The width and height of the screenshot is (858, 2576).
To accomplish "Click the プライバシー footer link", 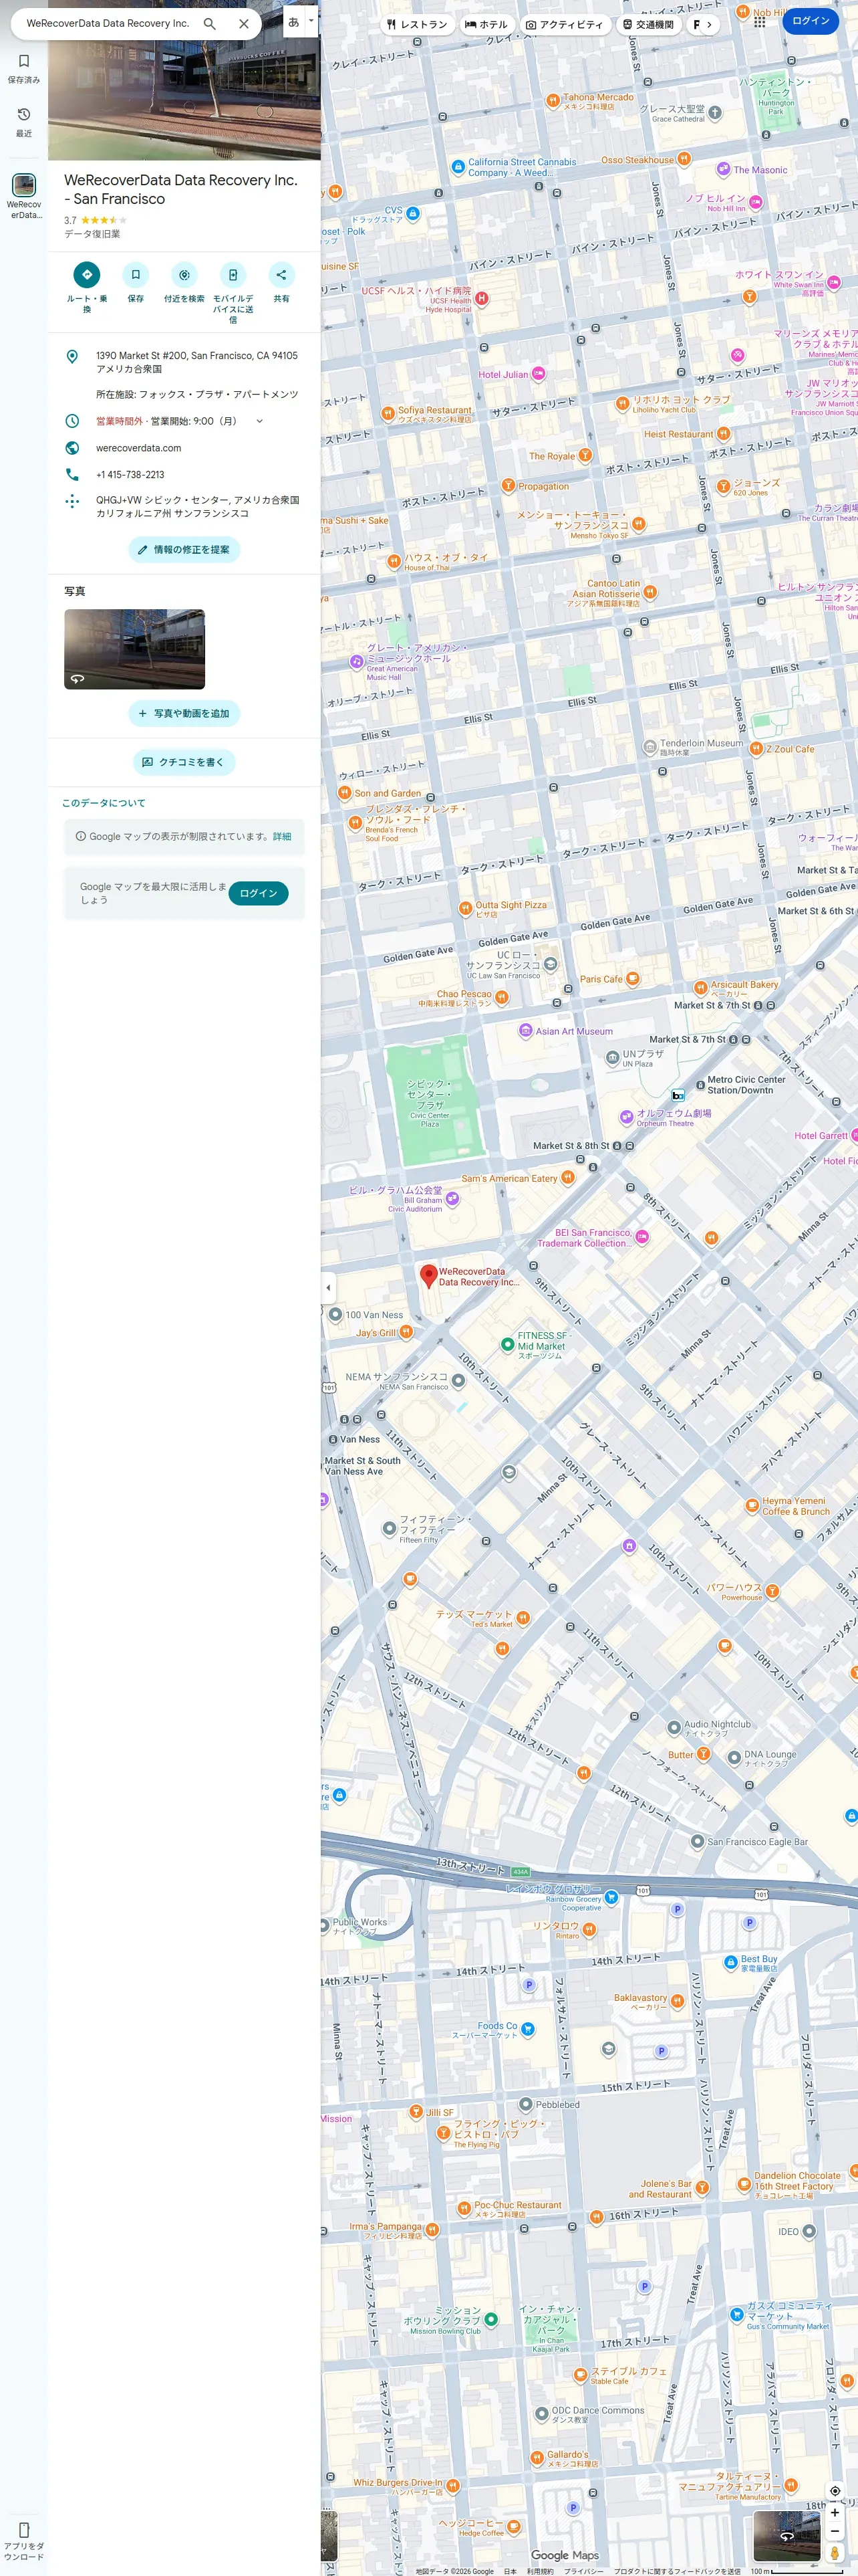I will click(583, 2571).
